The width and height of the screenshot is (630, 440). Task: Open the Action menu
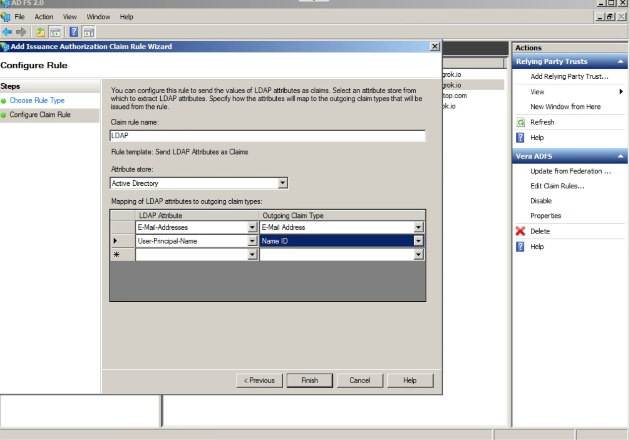pos(44,17)
